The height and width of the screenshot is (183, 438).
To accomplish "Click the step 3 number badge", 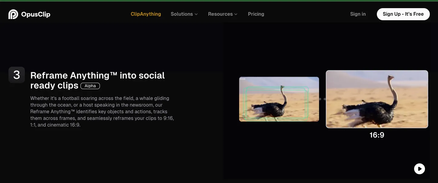I will click(x=17, y=75).
